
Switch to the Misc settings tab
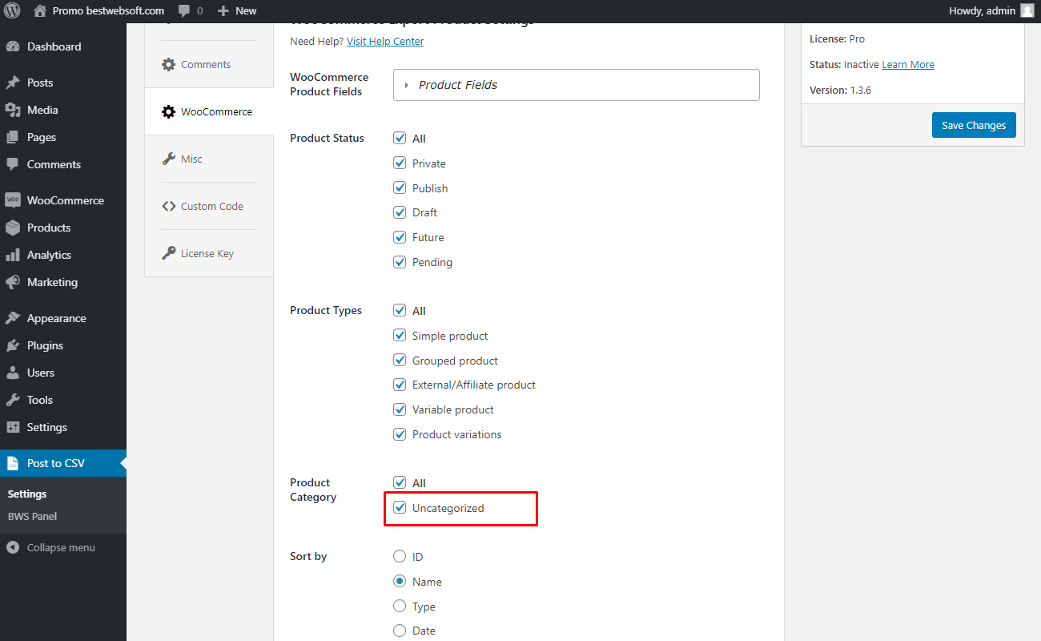(208, 159)
